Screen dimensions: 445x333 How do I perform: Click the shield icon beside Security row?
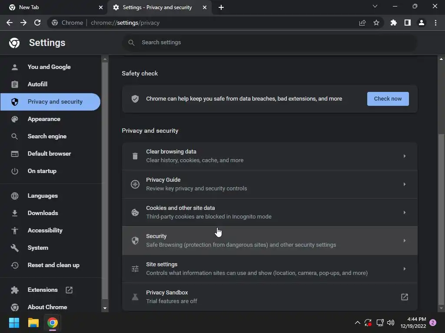[135, 241]
